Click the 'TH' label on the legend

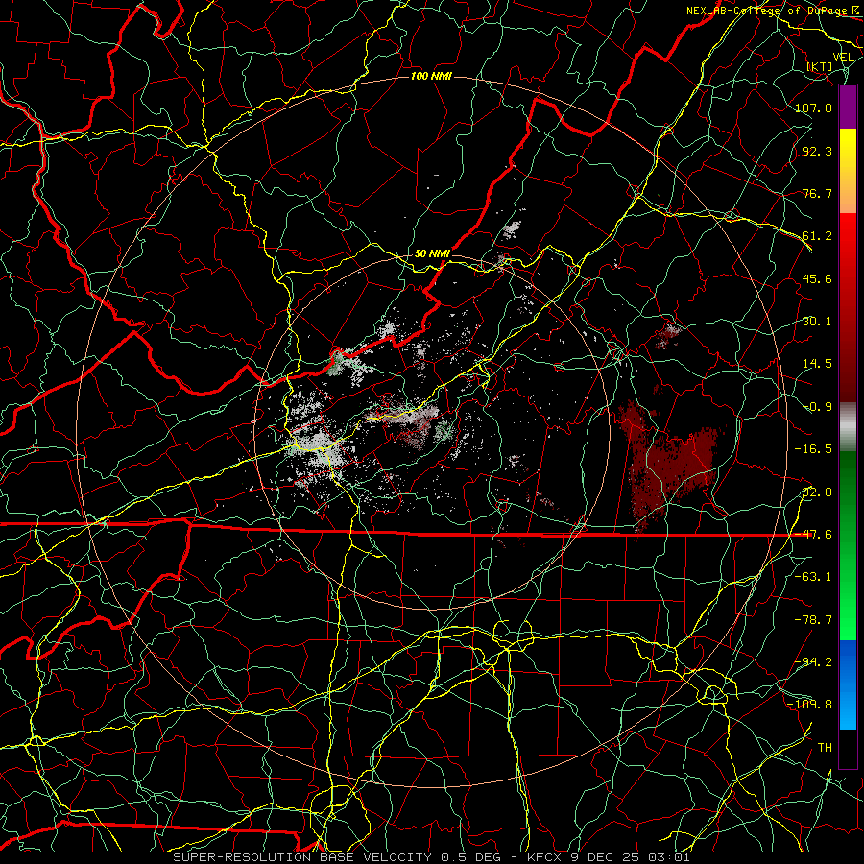[x=825, y=748]
